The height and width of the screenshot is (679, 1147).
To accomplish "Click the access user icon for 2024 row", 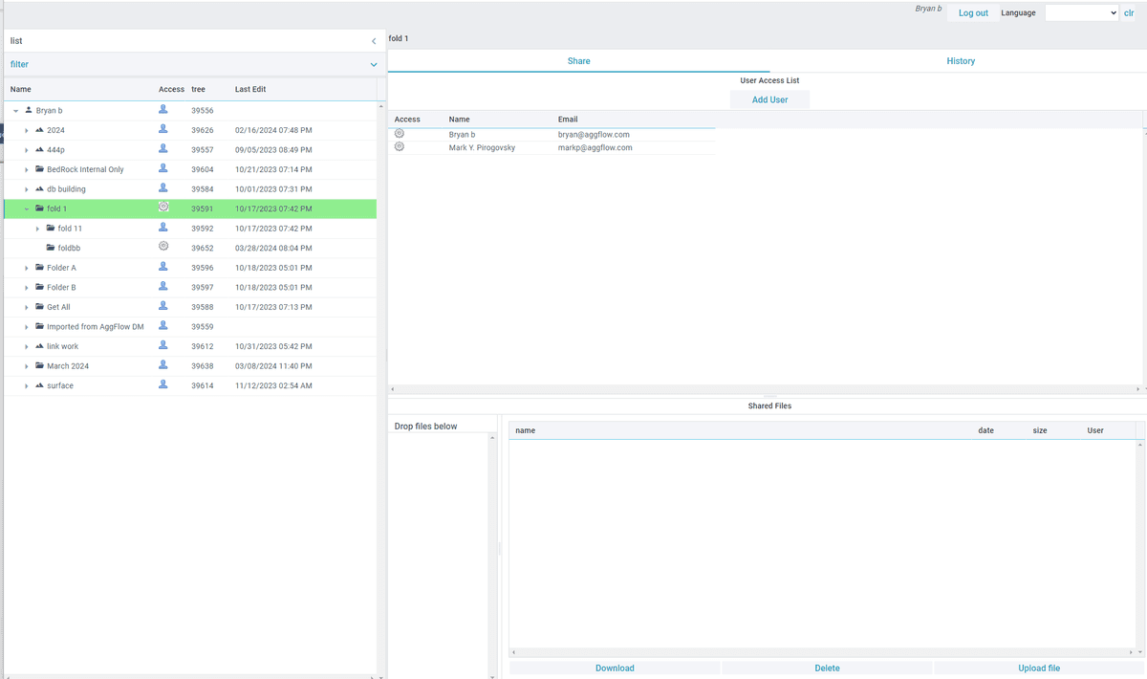I will 163,129.
